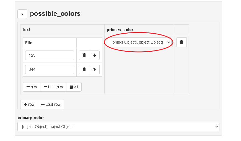Open the bottom primary_color dropdown
Viewport: 241px width, 141px height.
point(118,127)
